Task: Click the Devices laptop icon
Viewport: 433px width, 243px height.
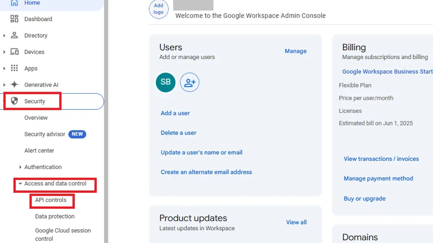Action: [x=14, y=52]
